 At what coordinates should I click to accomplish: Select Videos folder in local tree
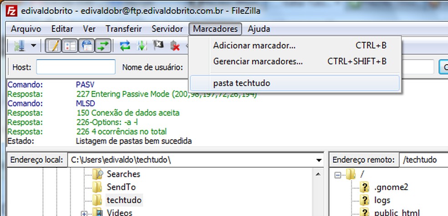click(x=119, y=212)
